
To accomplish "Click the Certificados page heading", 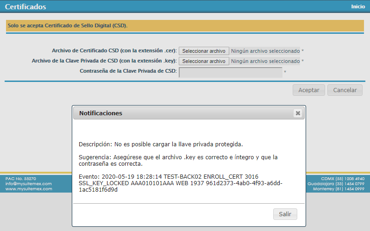I will click(x=25, y=7).
